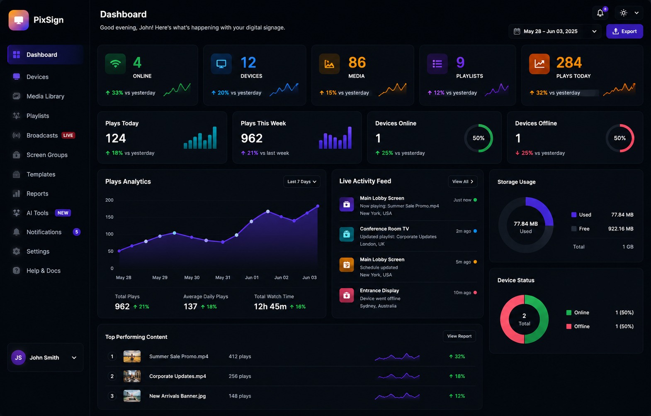The width and height of the screenshot is (651, 416).
Task: Click the New Arrivals Banner.jpg title
Action: 177,396
